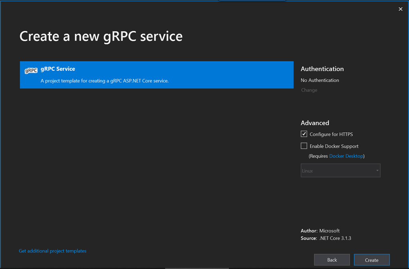This screenshot has width=409, height=269.
Task: Open the Docker Desktop link
Action: click(x=346, y=156)
